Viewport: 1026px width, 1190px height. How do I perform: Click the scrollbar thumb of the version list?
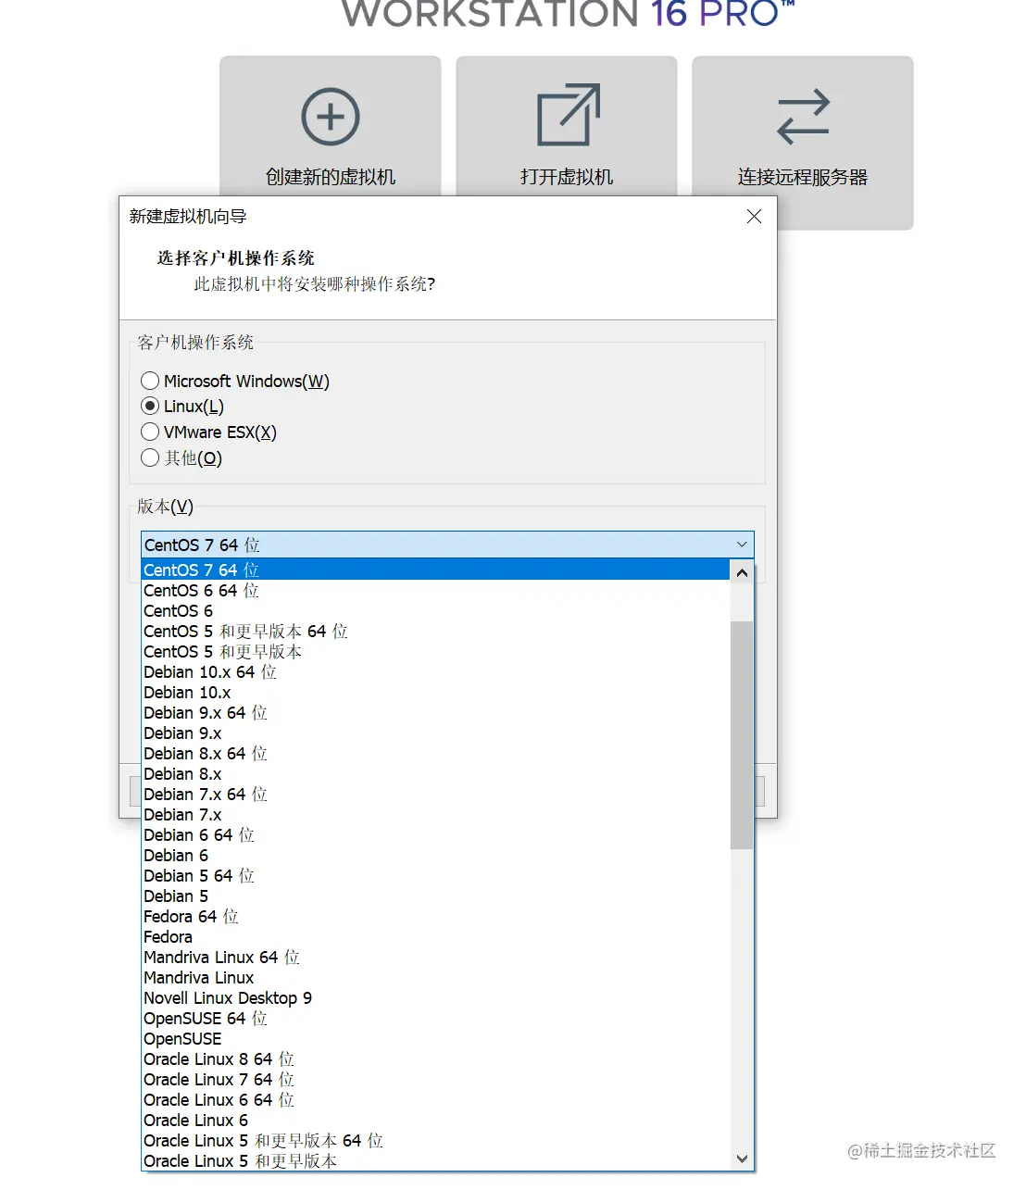pos(742,735)
